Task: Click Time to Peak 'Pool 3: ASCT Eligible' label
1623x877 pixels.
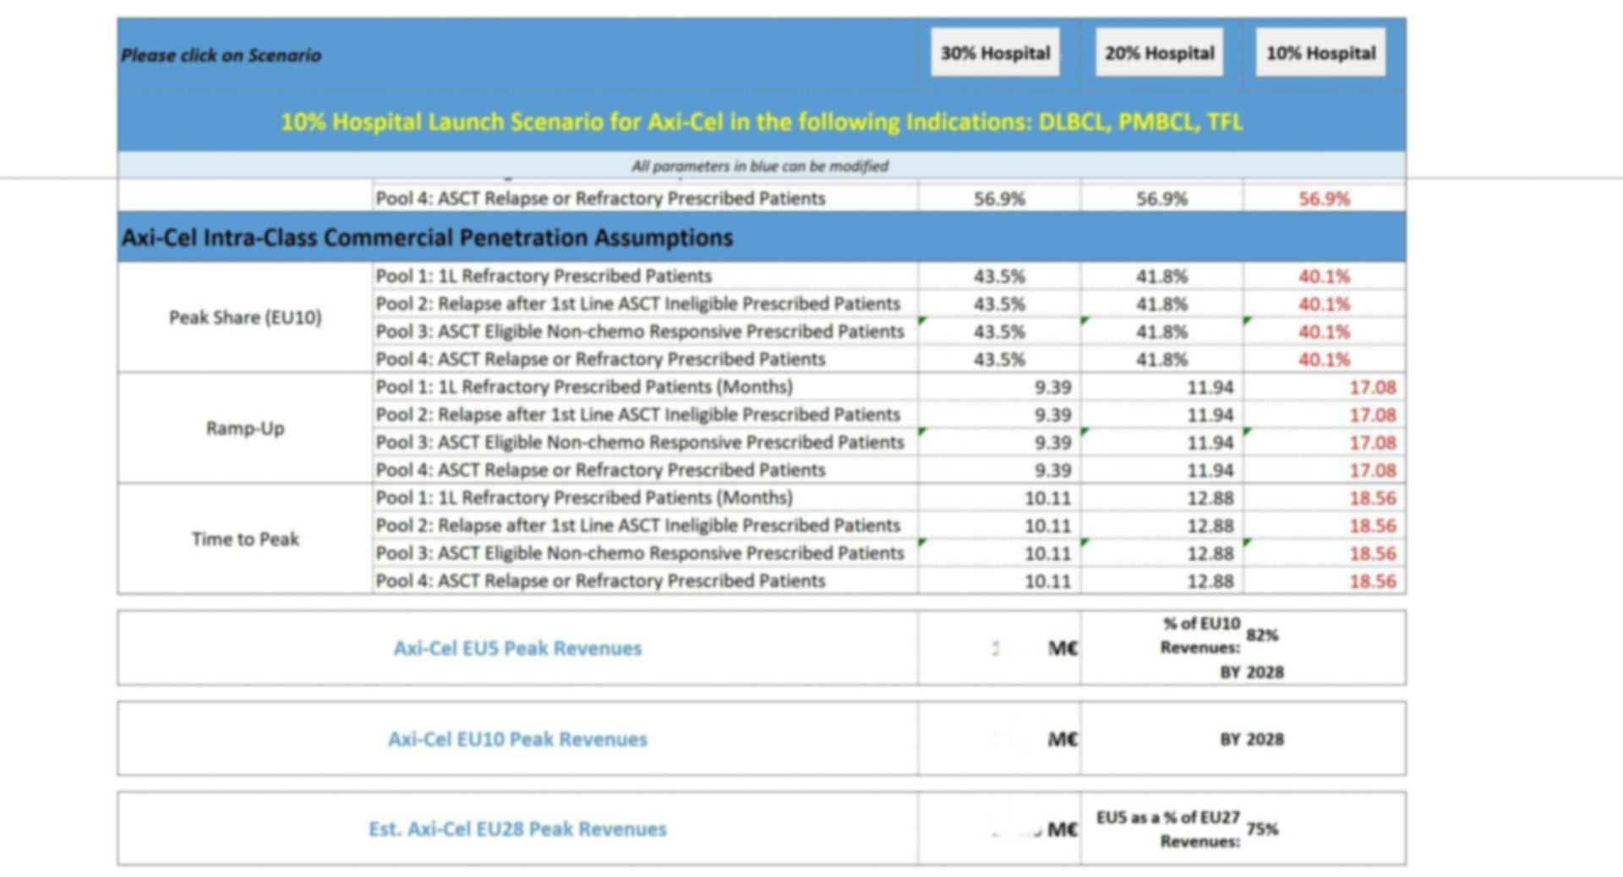Action: pyautogui.click(x=640, y=553)
